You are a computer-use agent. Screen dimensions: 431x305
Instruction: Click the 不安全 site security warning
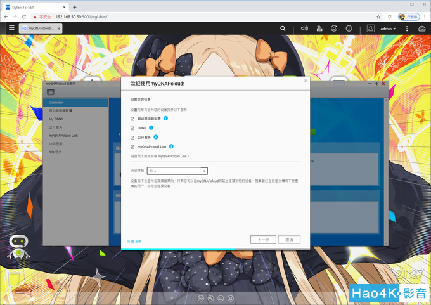42,17
